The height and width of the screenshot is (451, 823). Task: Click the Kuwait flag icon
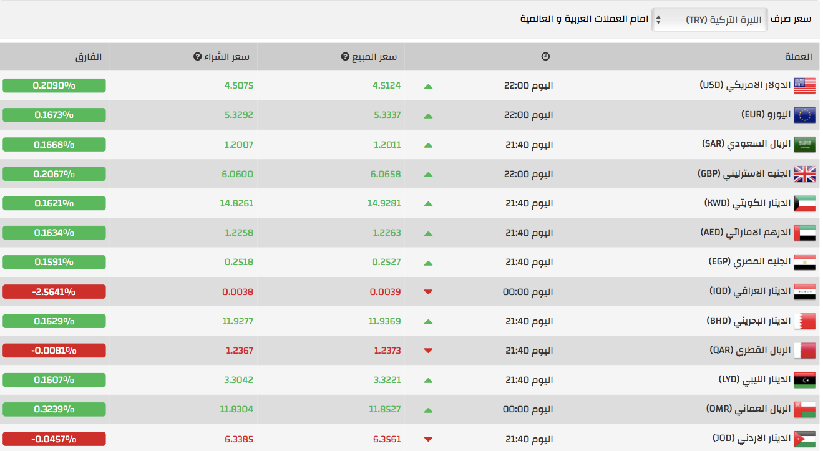coord(804,203)
